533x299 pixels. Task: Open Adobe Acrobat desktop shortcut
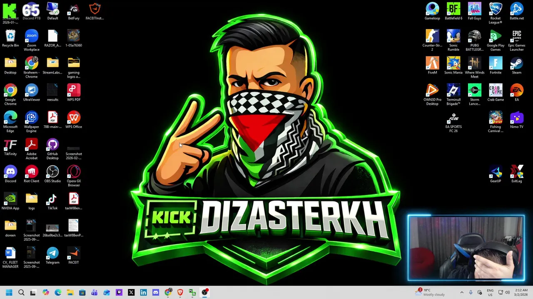(x=31, y=149)
